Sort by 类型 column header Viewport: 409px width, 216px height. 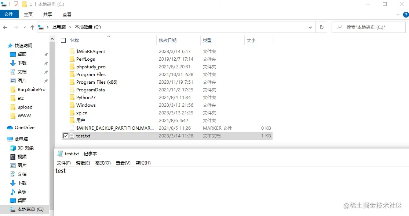pyautogui.click(x=207, y=40)
